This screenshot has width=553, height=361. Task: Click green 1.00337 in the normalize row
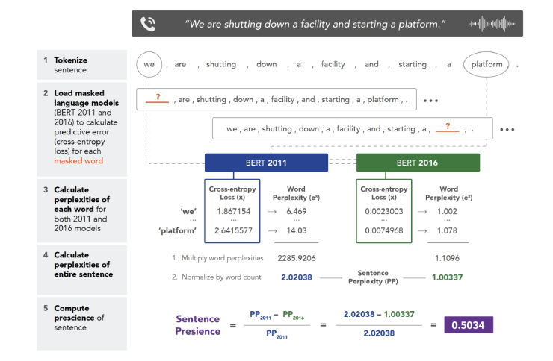[x=447, y=277]
